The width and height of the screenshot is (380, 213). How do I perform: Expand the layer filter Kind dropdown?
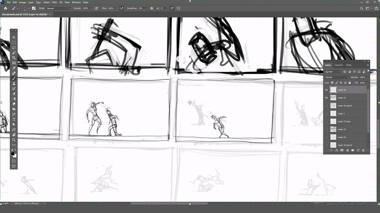click(333, 72)
